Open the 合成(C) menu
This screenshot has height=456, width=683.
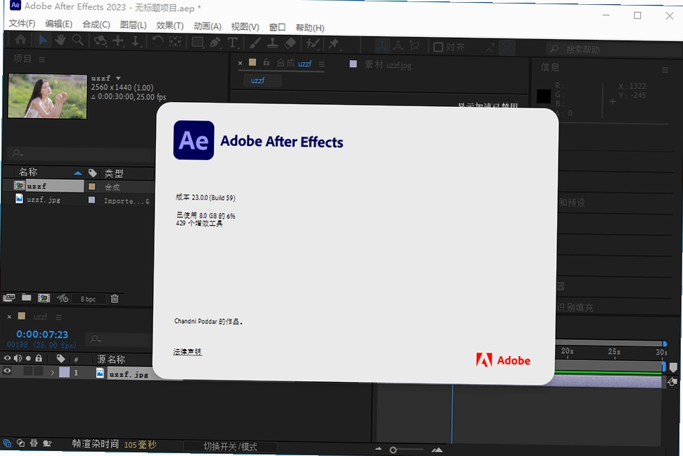coord(96,24)
